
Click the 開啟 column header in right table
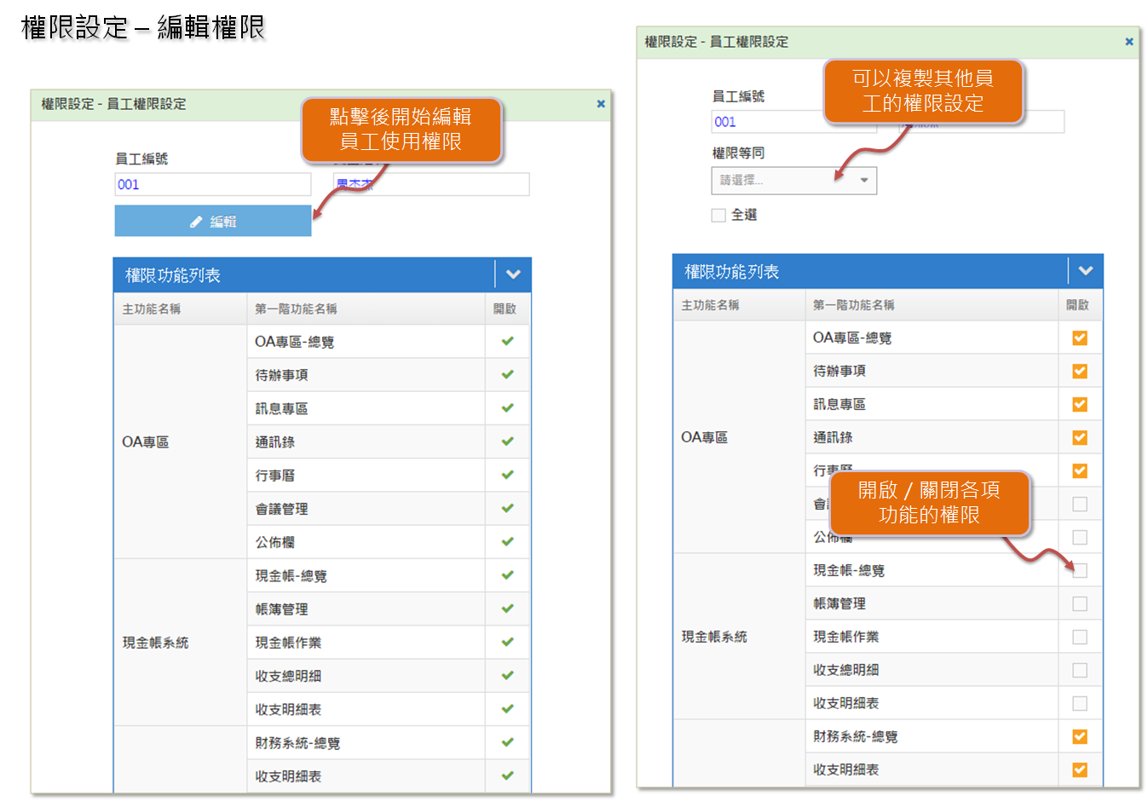coord(1077,305)
